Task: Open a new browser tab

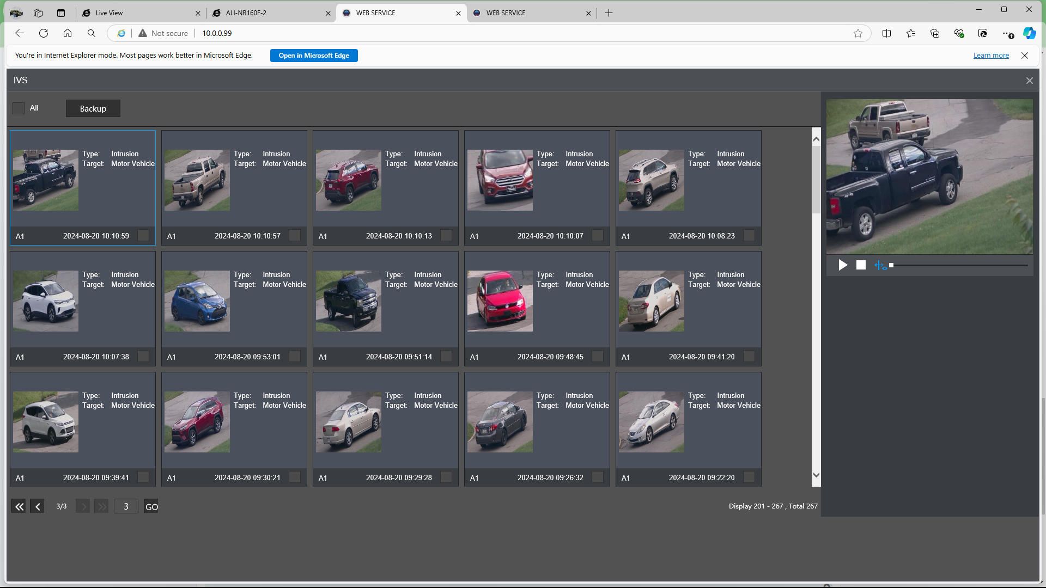Action: pos(609,13)
